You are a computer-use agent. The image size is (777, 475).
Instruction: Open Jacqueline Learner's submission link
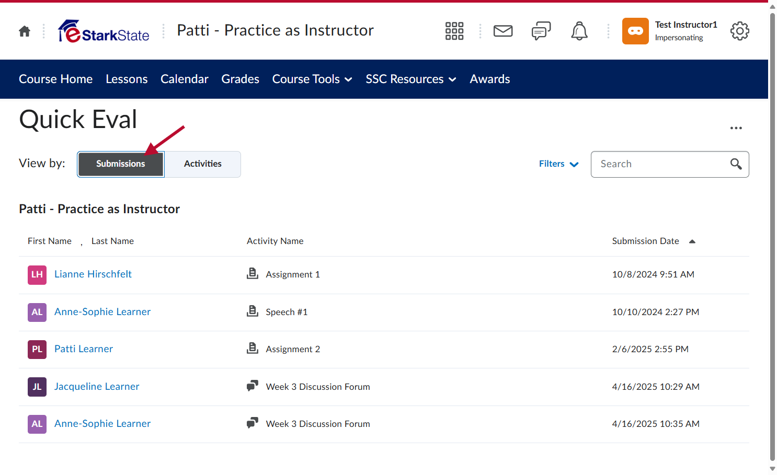tap(97, 387)
